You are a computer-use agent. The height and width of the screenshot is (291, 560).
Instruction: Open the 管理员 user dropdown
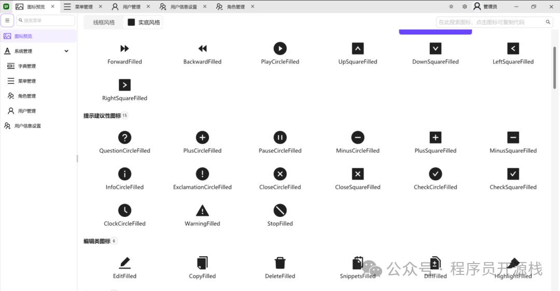pos(485,7)
